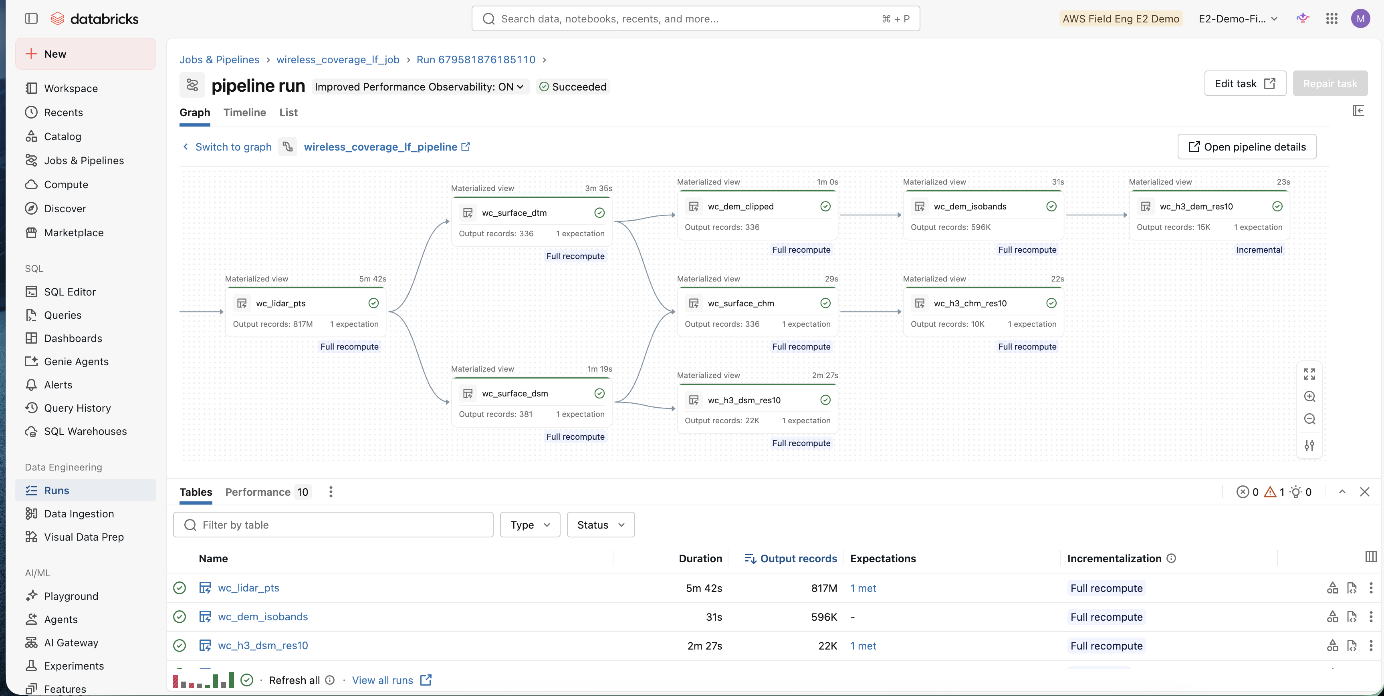Open the Databricks Assistant icon

point(1303,18)
